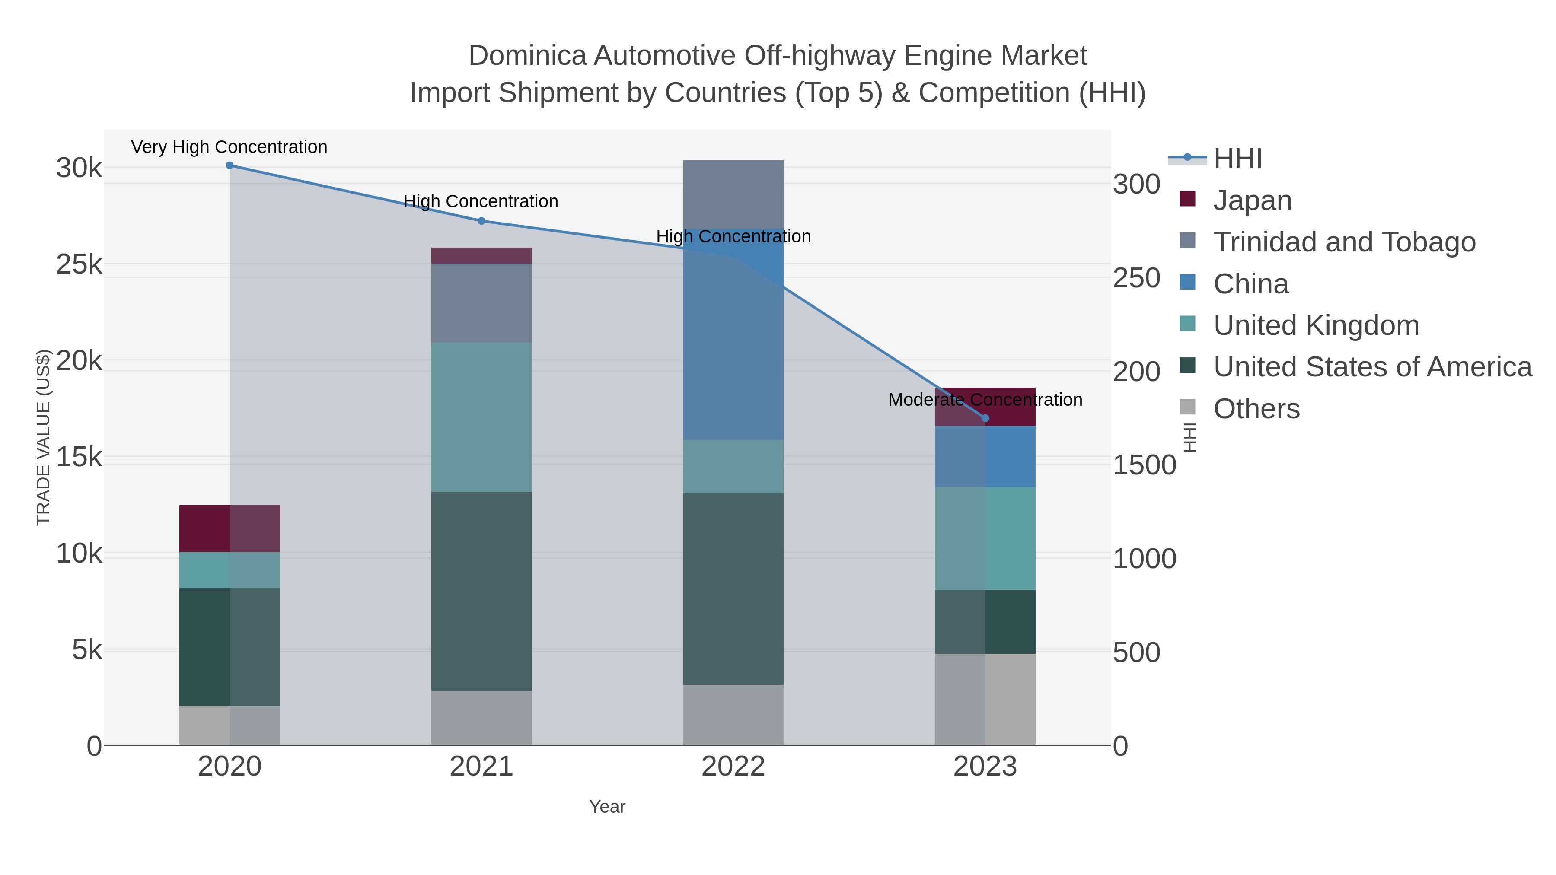Click the 2022 United Kingdom bar segment
This screenshot has width=1556, height=875.
tap(733, 467)
